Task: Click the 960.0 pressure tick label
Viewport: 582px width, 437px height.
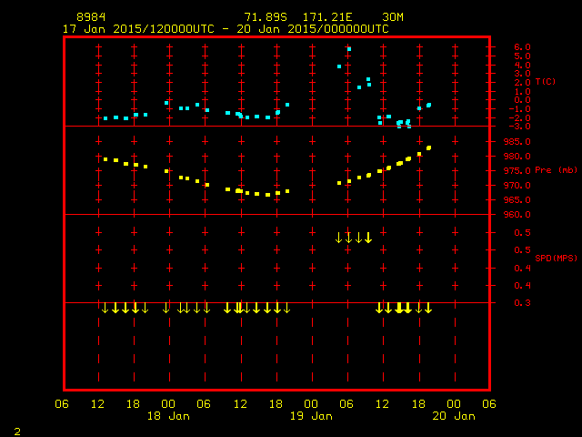Action: tap(517, 215)
